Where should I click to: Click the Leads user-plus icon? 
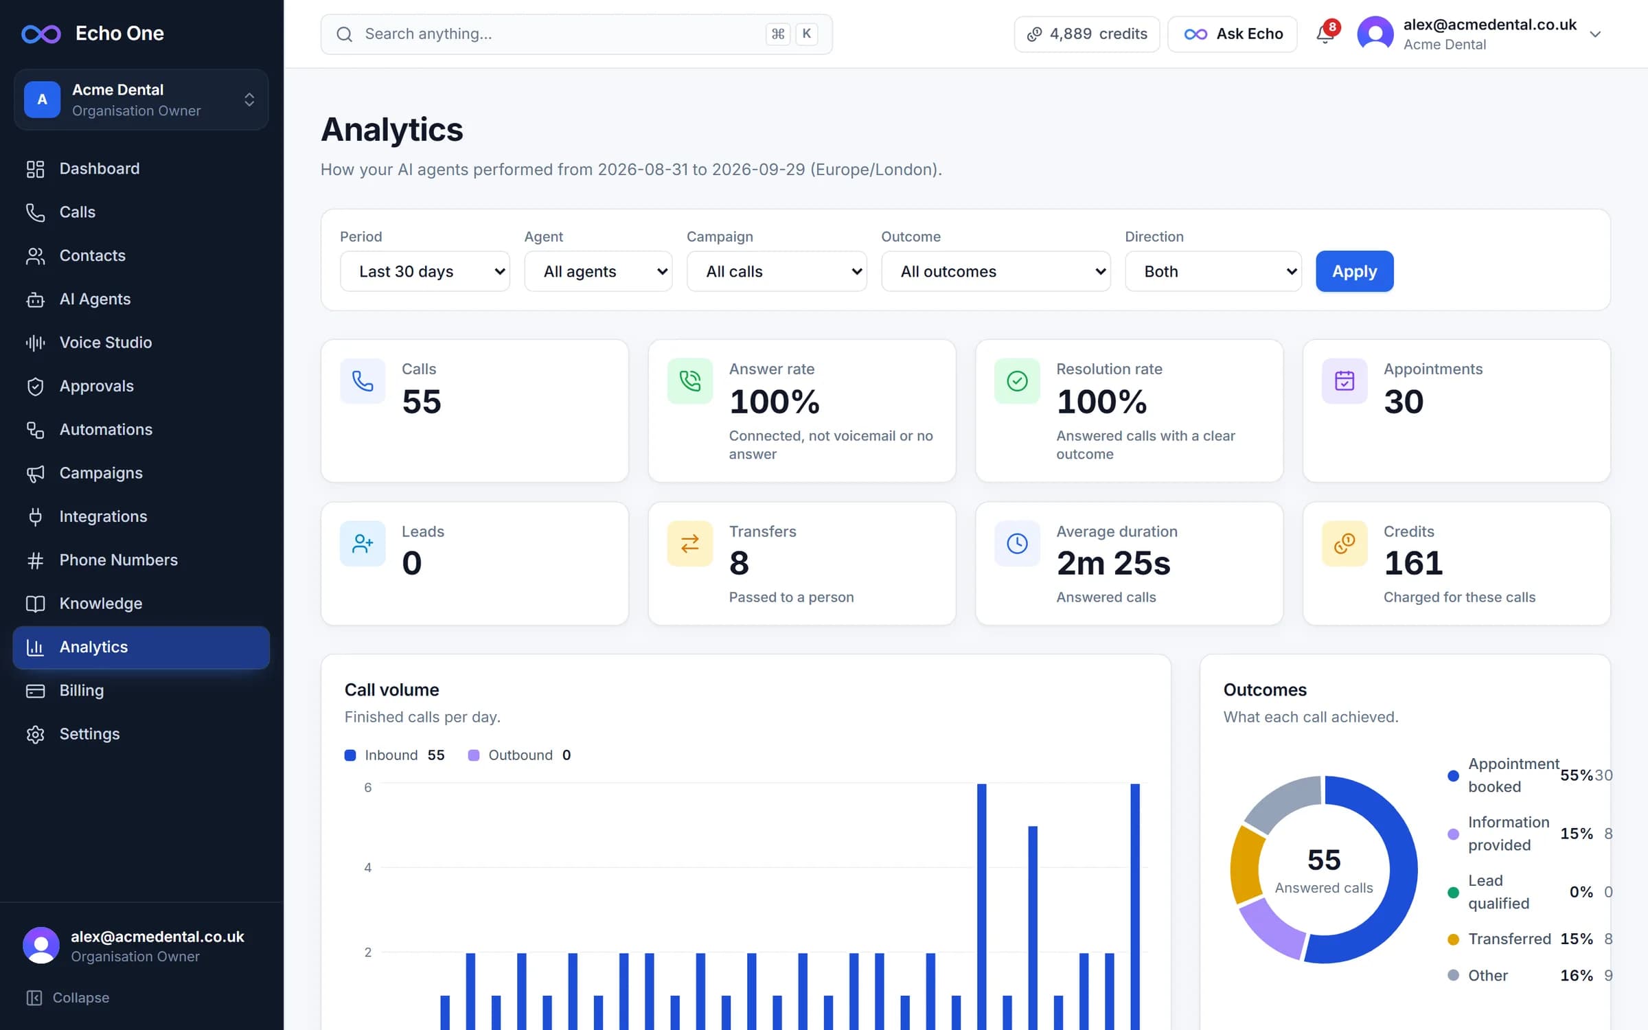point(363,544)
